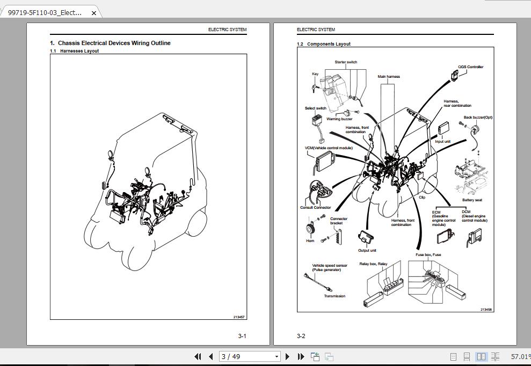The height and width of the screenshot is (366, 531).
Task: Close the 99719-5F110-03_Elect... document tab
Action: pyautogui.click(x=94, y=13)
